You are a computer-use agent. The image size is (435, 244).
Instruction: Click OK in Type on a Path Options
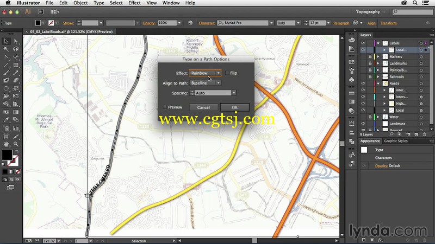pos(235,107)
